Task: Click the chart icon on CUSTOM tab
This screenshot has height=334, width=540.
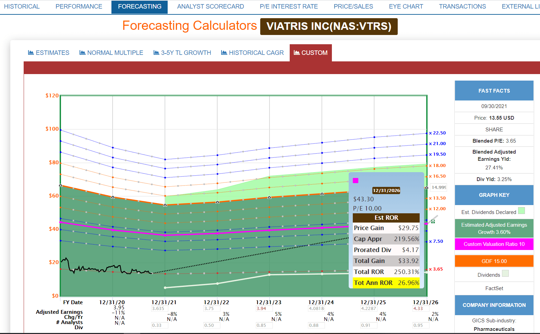Action: coord(297,52)
